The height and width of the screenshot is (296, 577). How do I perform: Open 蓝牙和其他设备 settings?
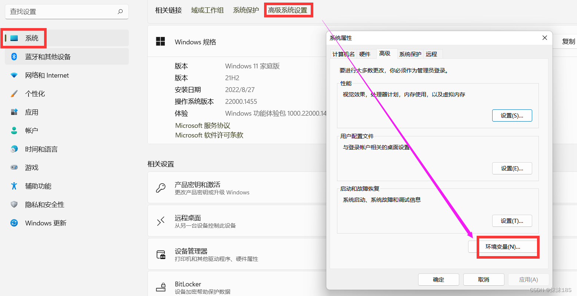[67, 57]
